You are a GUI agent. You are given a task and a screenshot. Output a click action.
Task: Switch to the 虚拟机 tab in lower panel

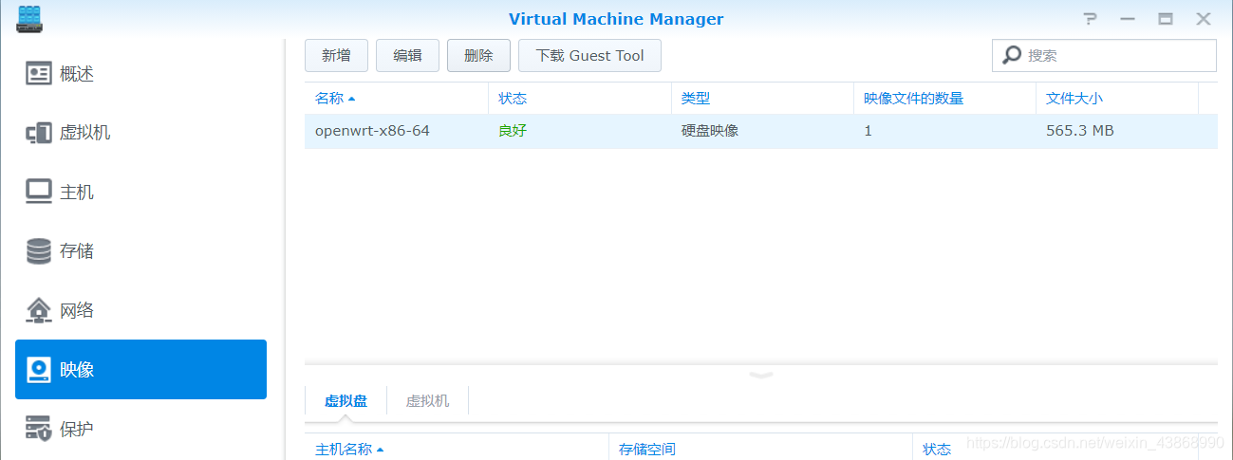(427, 401)
